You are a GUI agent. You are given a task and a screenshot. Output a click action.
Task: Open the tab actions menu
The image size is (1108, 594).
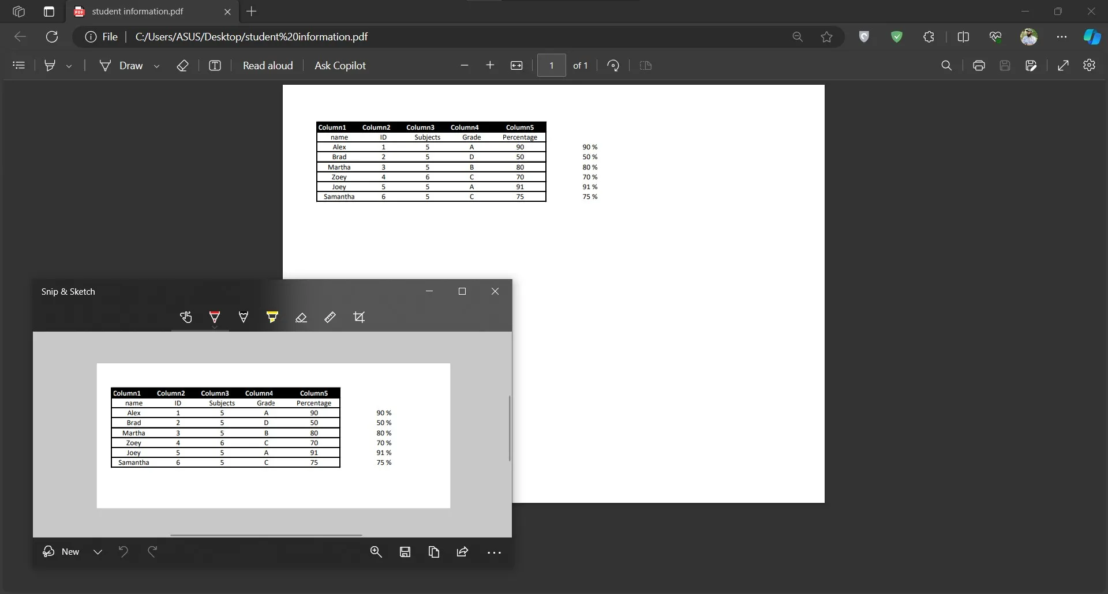pos(49,12)
